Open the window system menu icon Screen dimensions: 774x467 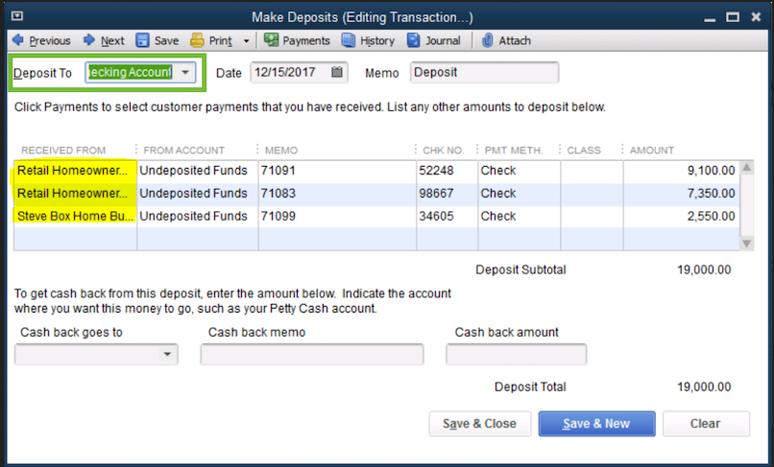pyautogui.click(x=17, y=15)
